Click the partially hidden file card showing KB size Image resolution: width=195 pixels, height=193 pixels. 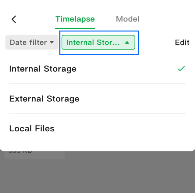point(34,155)
